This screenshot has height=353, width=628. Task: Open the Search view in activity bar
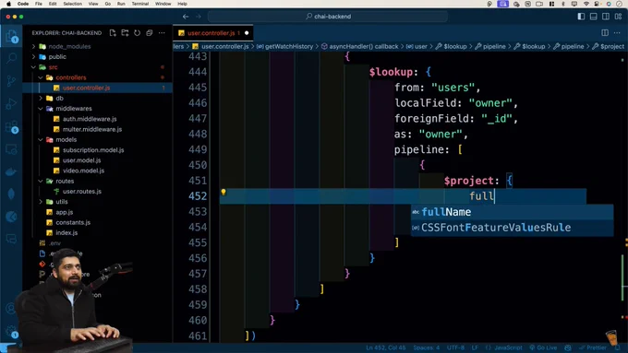click(11, 58)
